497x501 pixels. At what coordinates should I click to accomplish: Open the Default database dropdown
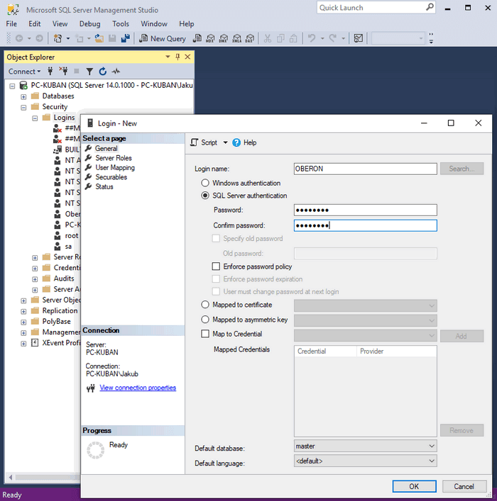[365, 446]
